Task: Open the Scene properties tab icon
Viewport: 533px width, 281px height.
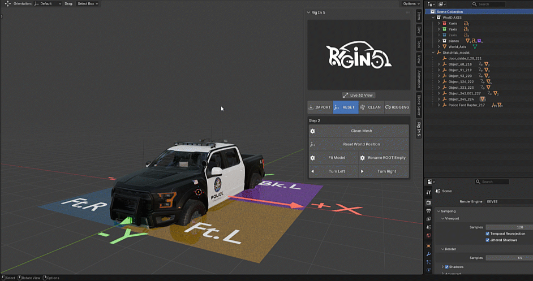Action: (x=428, y=227)
